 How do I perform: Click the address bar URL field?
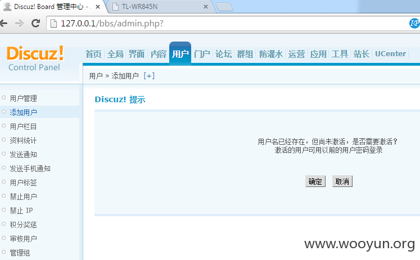click(x=228, y=24)
